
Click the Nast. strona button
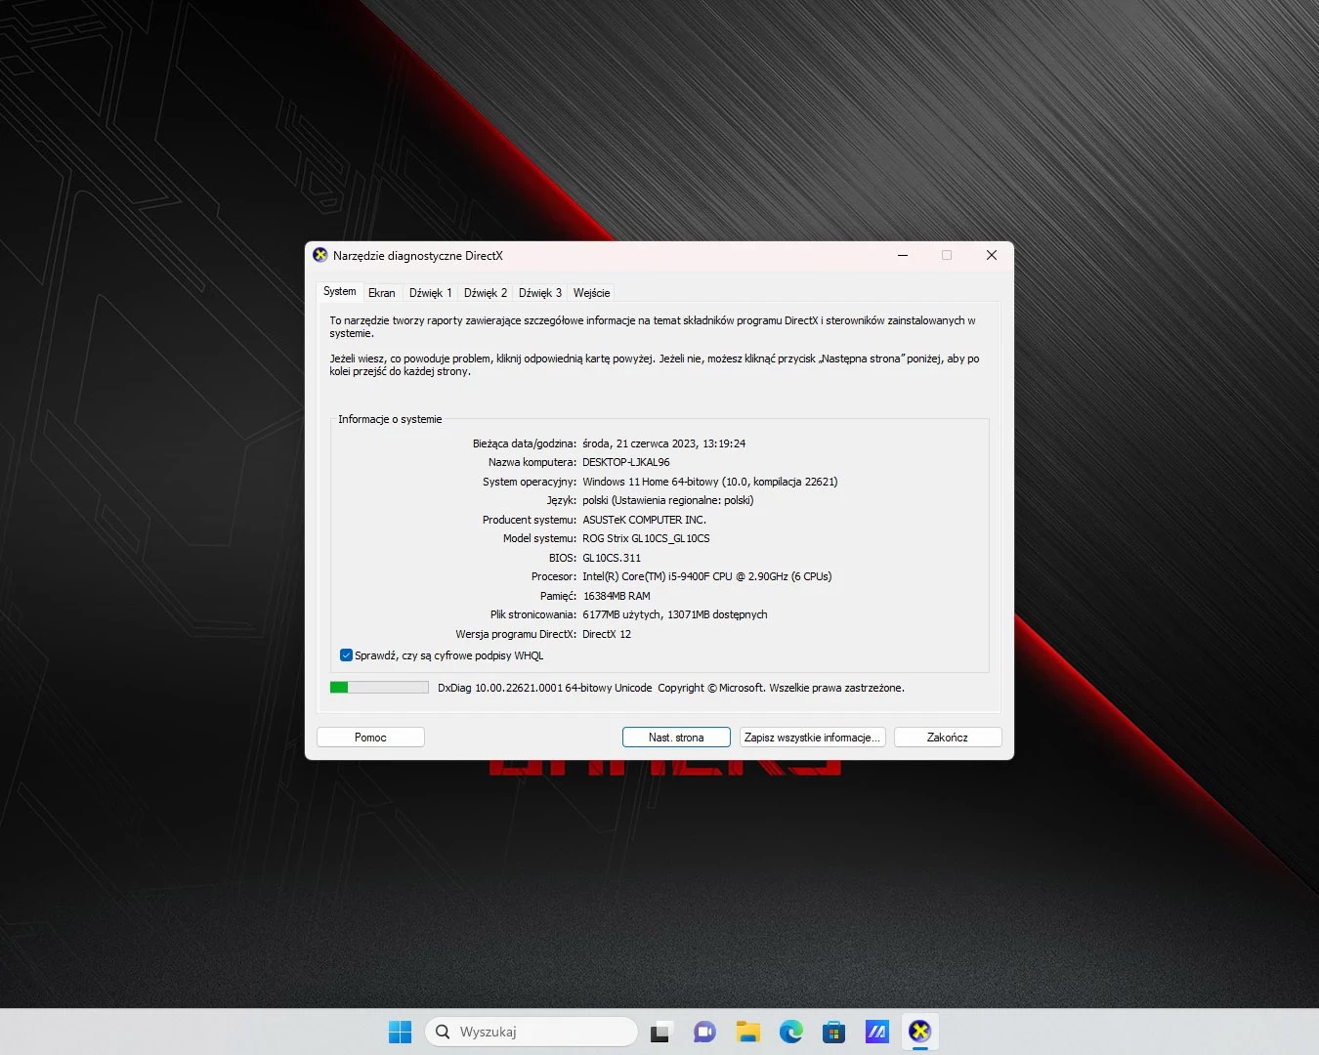click(x=676, y=738)
